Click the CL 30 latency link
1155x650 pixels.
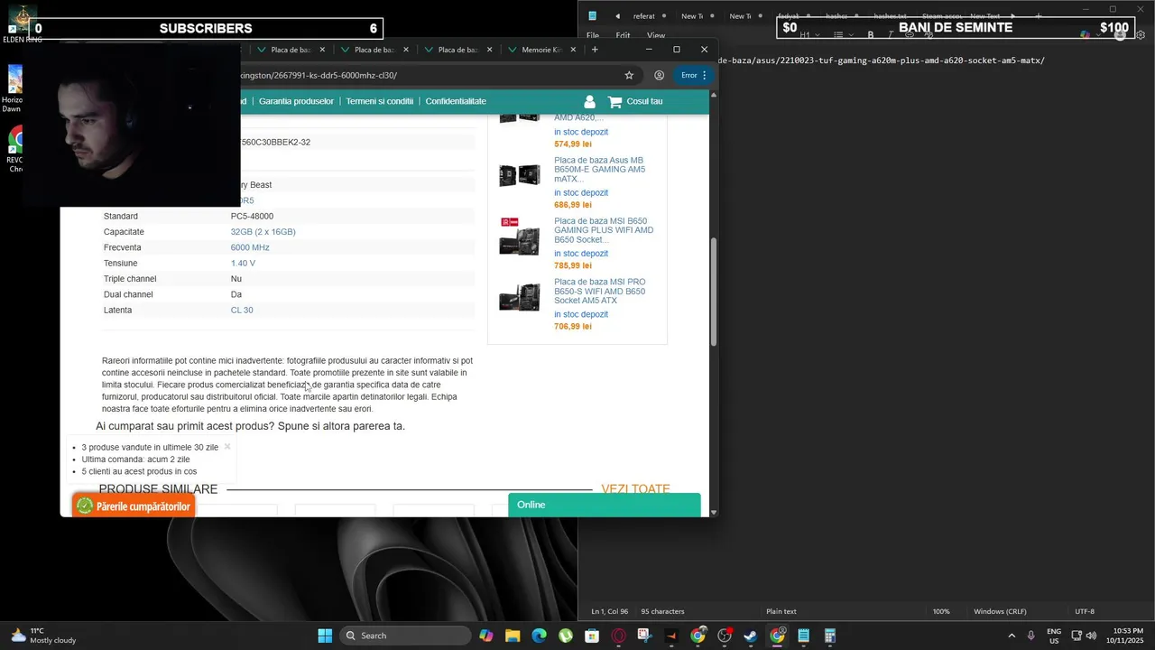pyautogui.click(x=242, y=310)
